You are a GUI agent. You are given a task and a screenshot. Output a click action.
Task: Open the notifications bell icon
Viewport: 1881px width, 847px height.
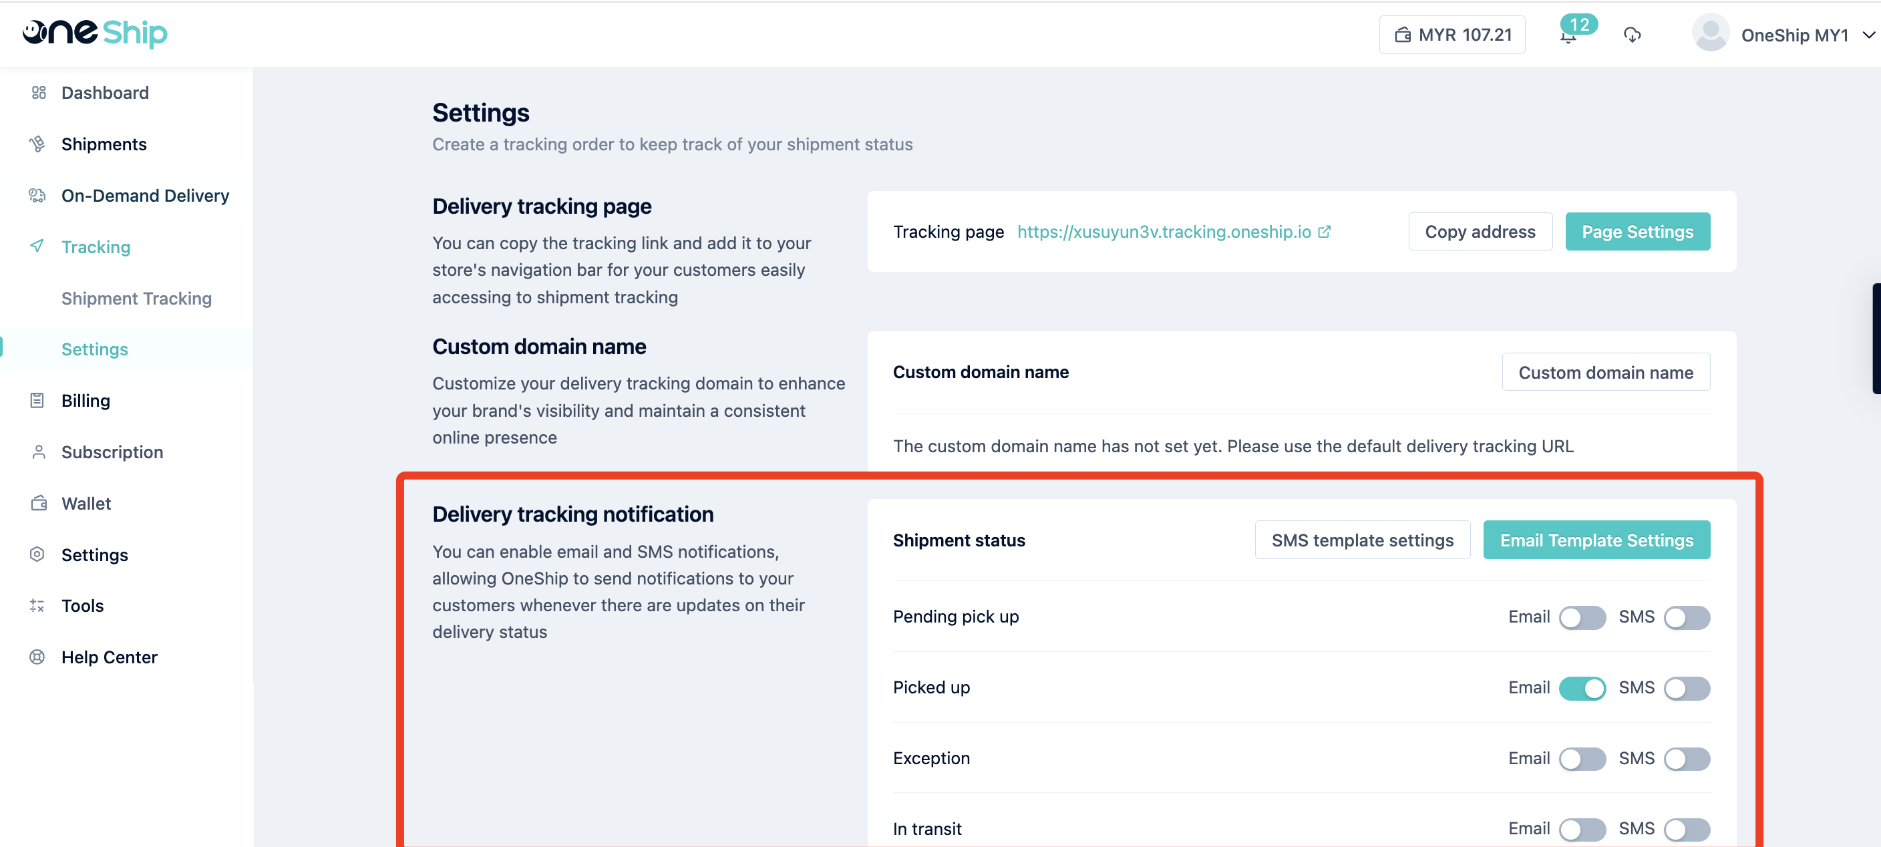click(1568, 36)
